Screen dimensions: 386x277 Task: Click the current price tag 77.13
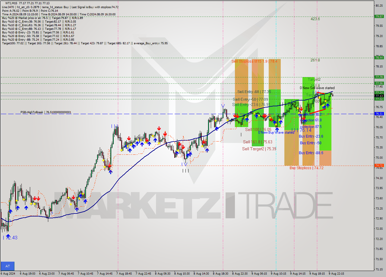tap(379, 96)
